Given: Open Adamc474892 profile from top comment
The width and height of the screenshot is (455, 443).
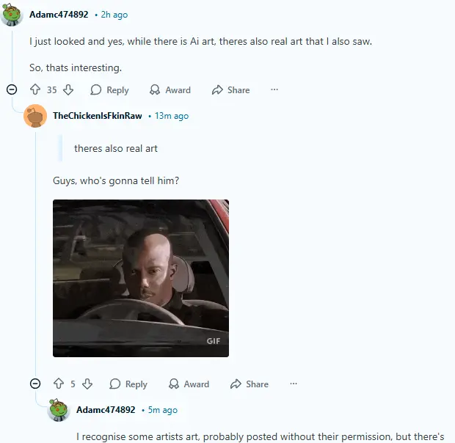Looking at the screenshot, I should (59, 15).
